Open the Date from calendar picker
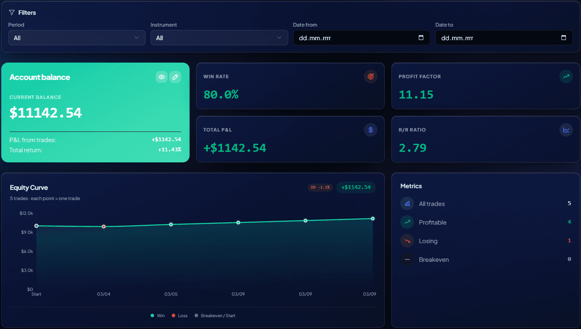Screen dimensions: 581x329 coord(421,38)
